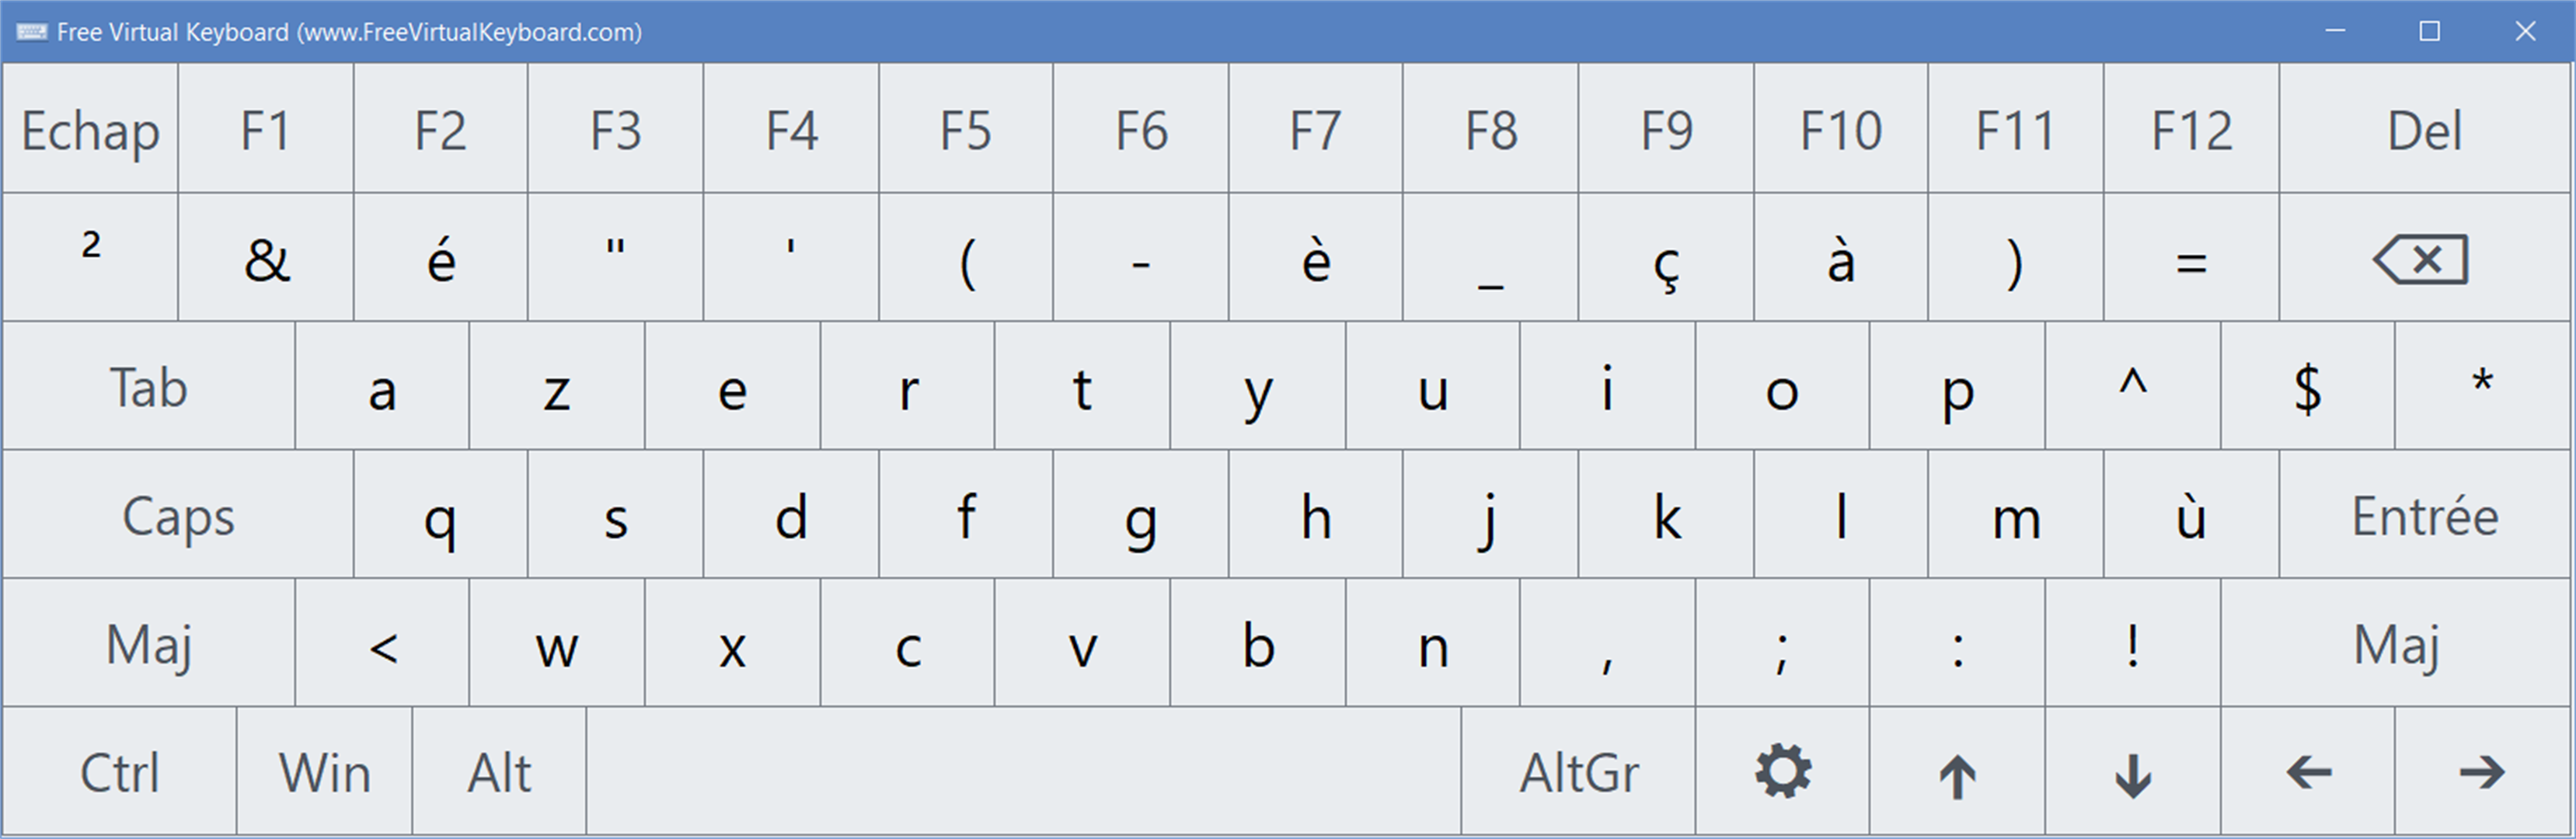
Task: Tap the left arrow key
Action: [x=2308, y=771]
